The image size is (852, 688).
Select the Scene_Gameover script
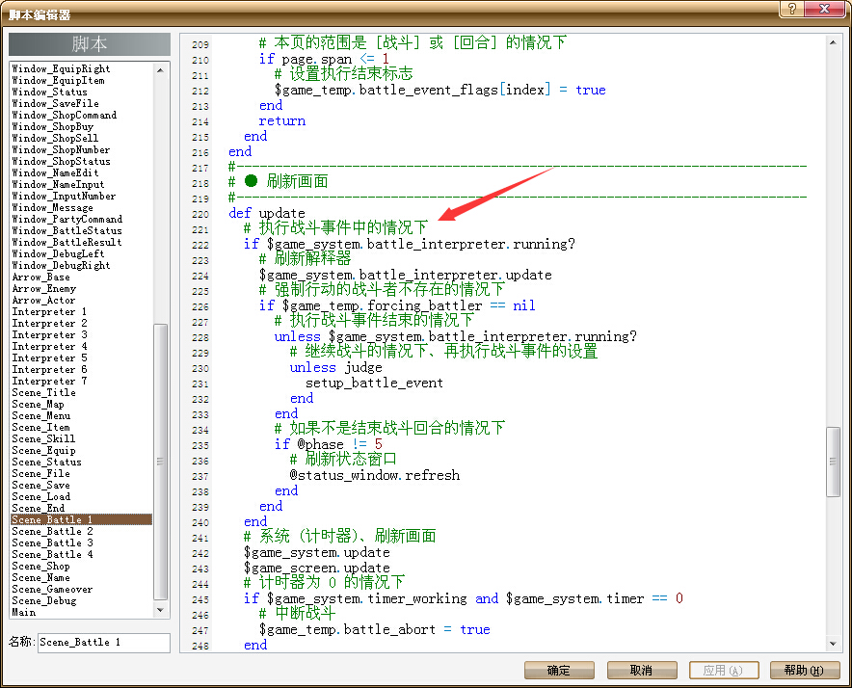[x=53, y=589]
